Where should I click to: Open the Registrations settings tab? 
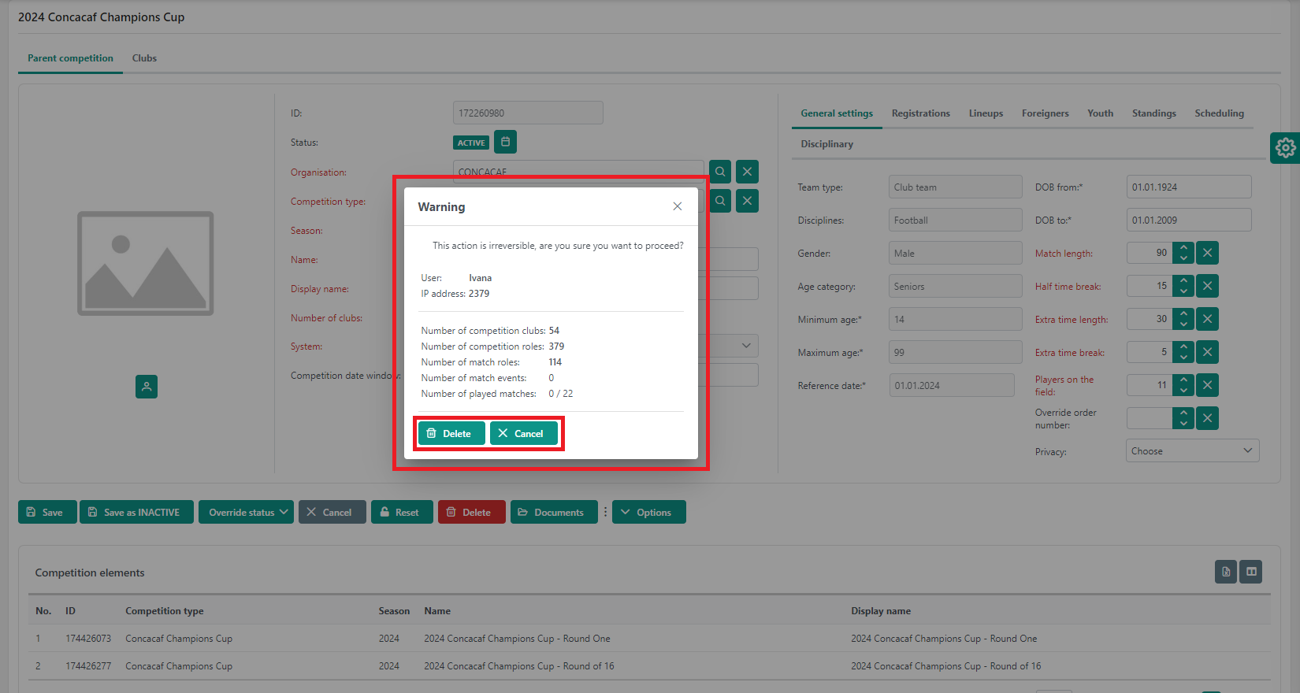[x=920, y=113]
